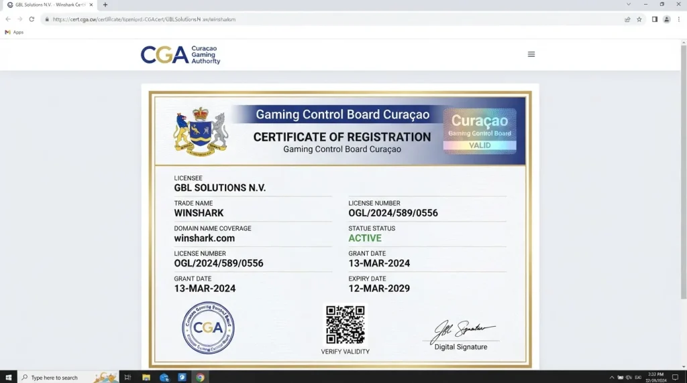Click the address bar URL
Image resolution: width=687 pixels, height=383 pixels.
pyautogui.click(x=144, y=19)
